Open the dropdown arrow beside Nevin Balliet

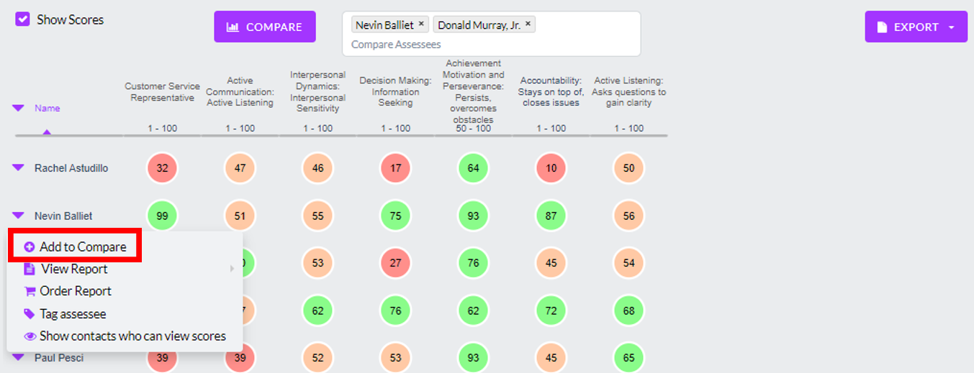click(x=18, y=215)
